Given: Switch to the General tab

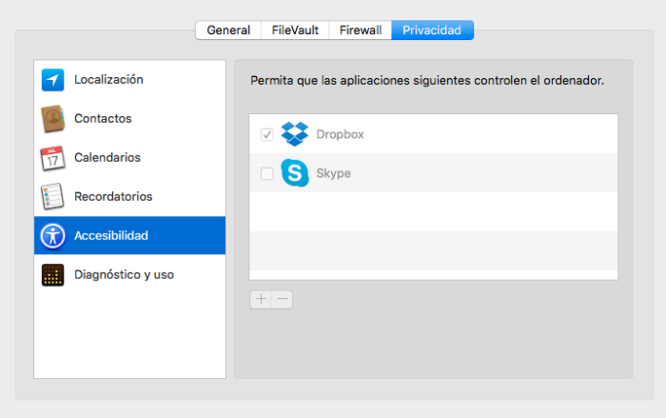Looking at the screenshot, I should 228,30.
